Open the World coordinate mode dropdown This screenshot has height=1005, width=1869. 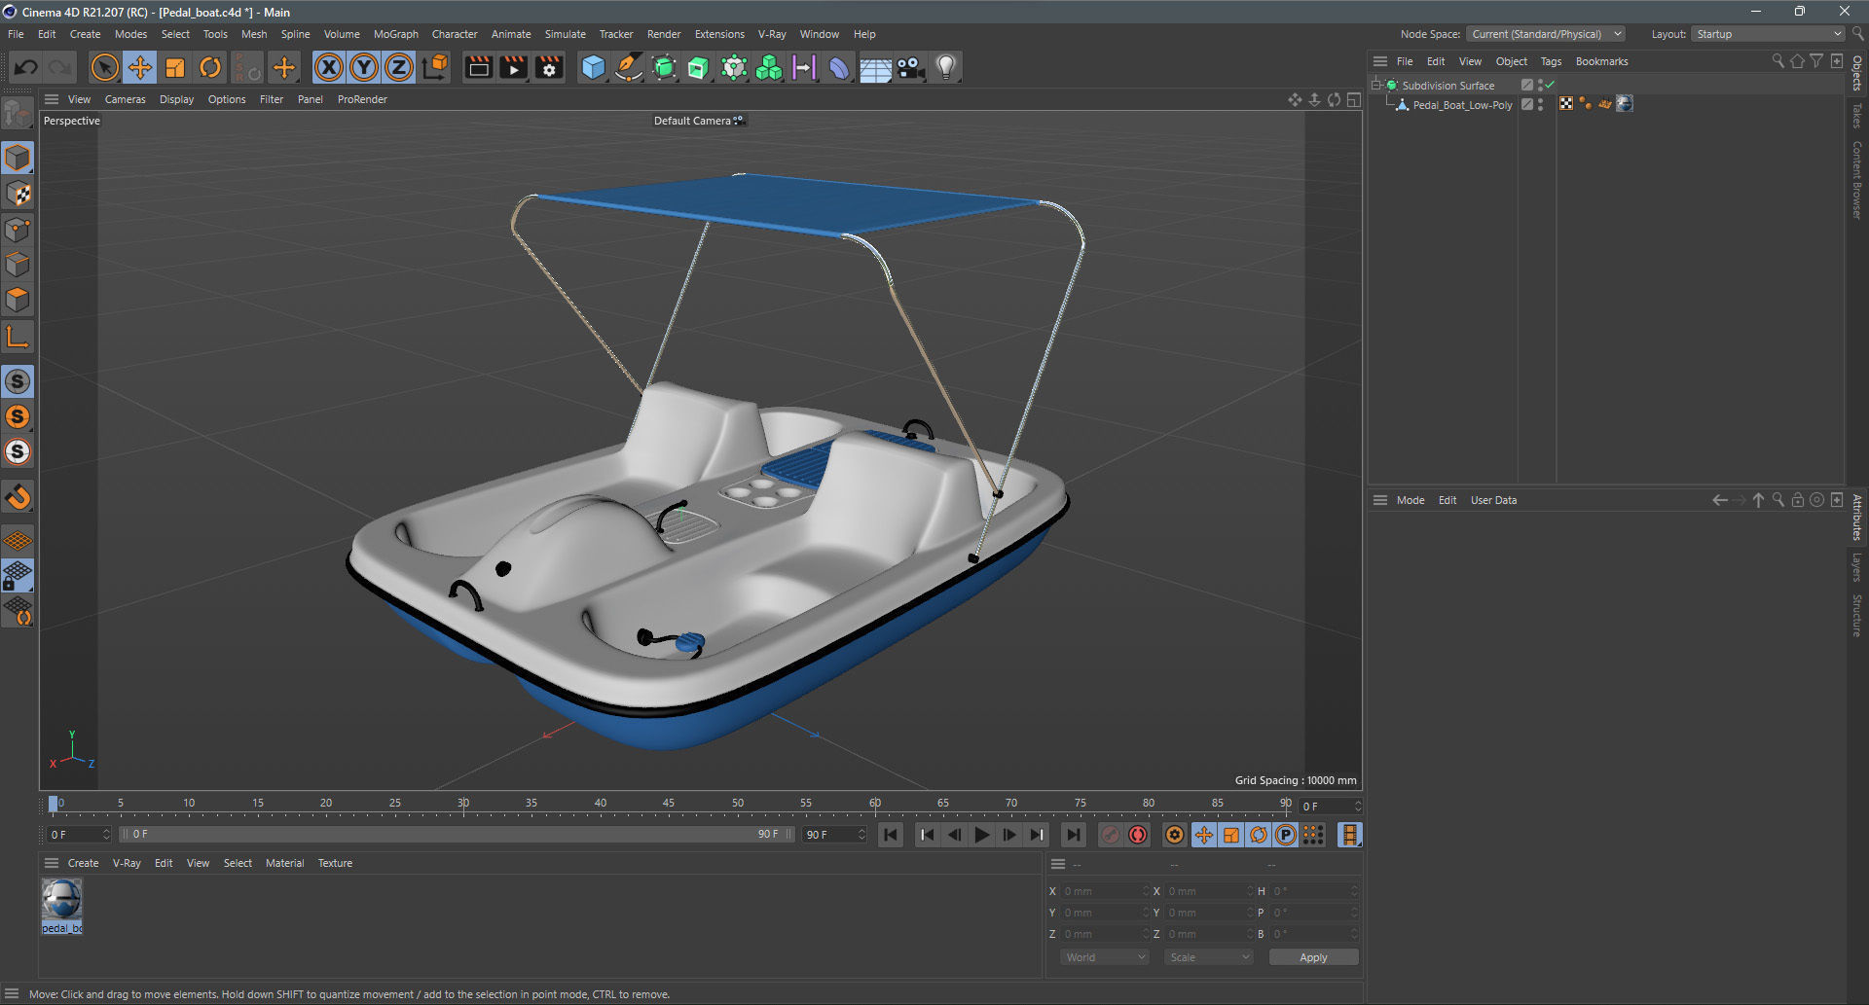coord(1104,957)
